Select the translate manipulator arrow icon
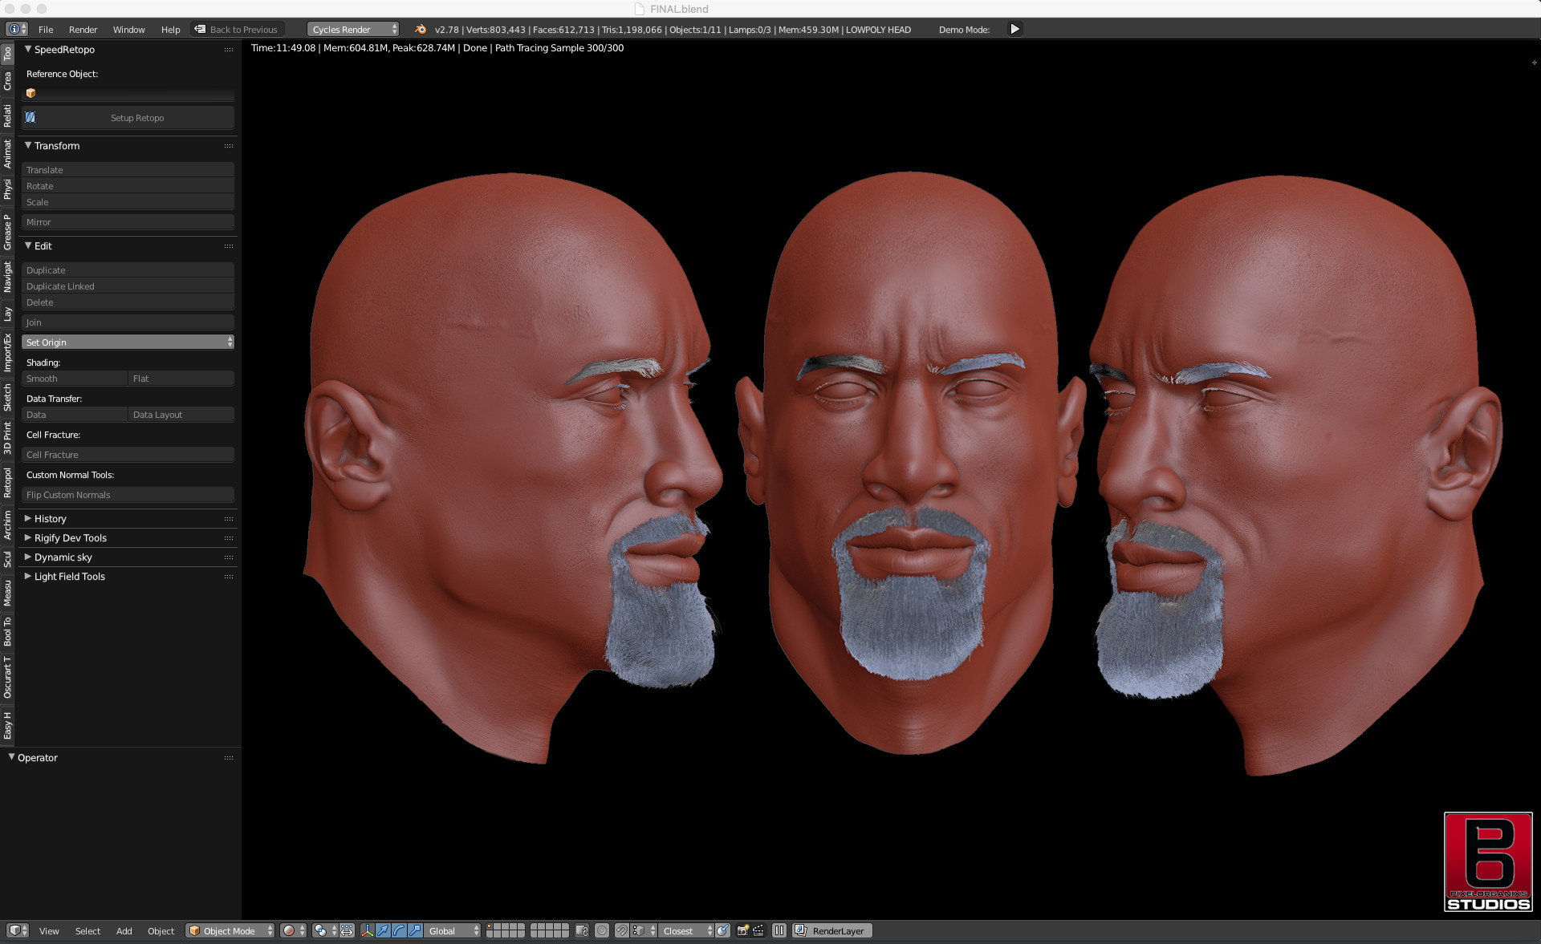1541x944 pixels. coord(382,931)
